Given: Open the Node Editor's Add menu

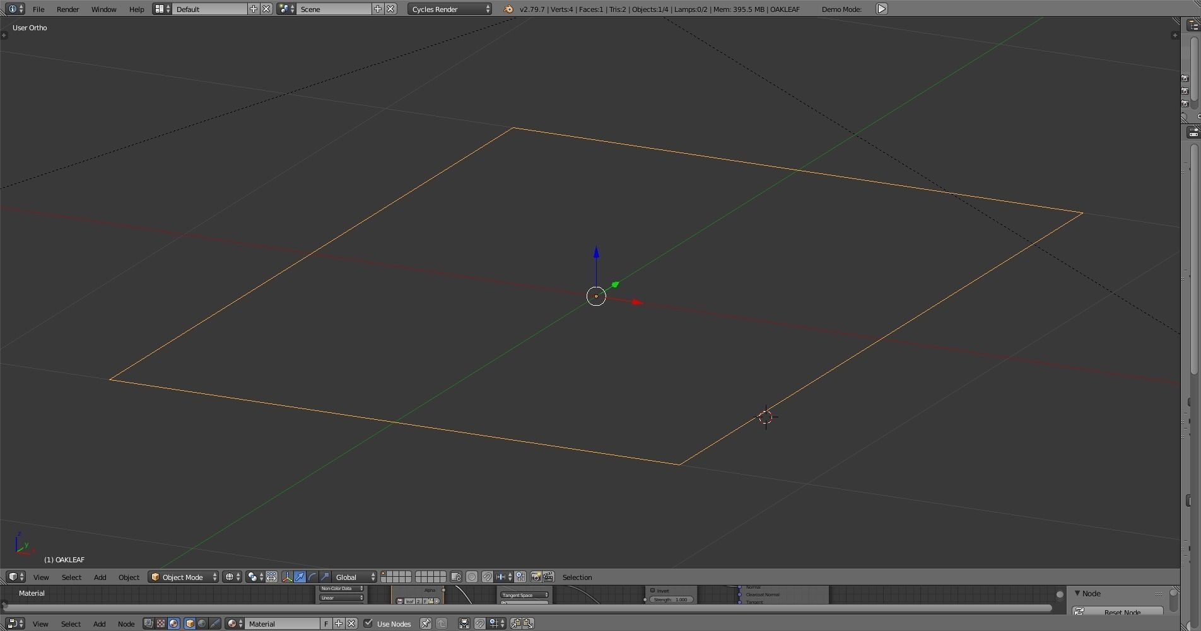Looking at the screenshot, I should click(99, 624).
